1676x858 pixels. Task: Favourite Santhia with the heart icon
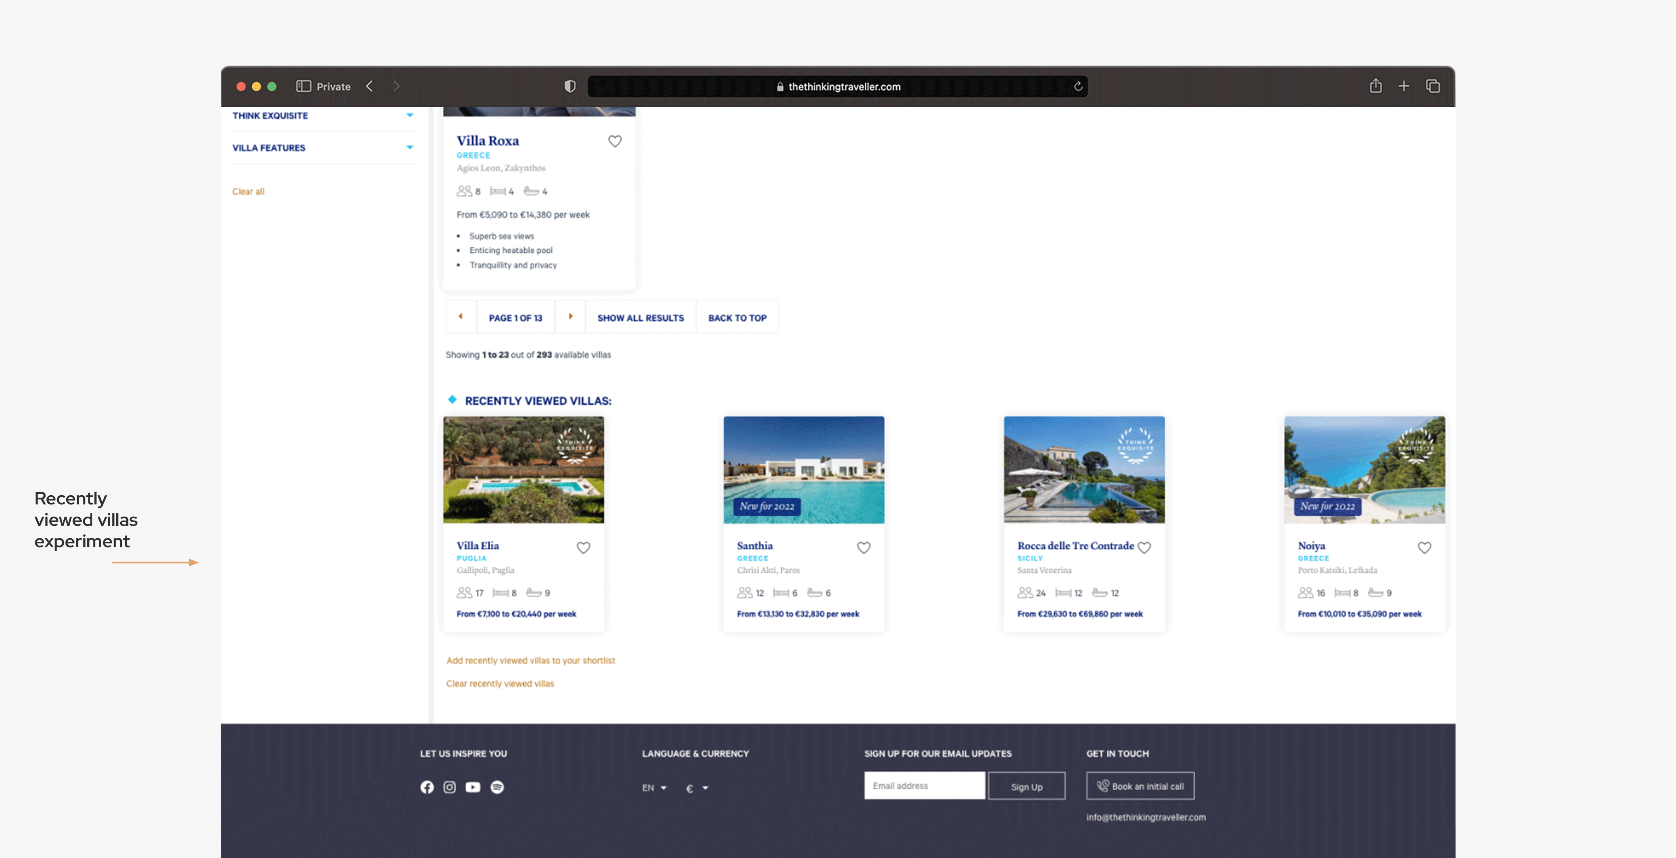[x=863, y=548]
